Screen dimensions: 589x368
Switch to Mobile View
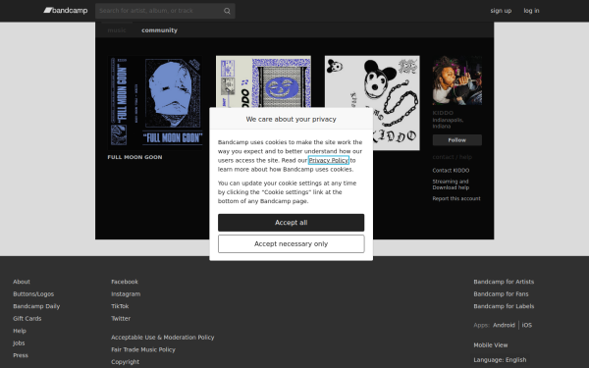pyautogui.click(x=491, y=345)
